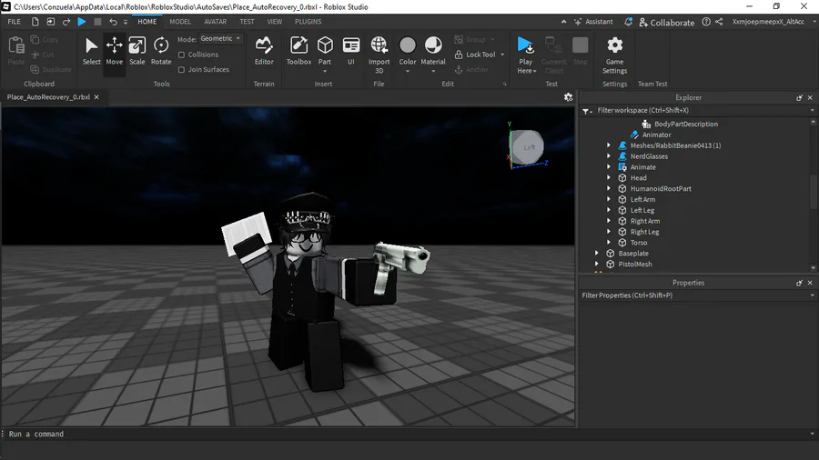This screenshot has height=460, width=819.
Task: Switch to the VIEW tab
Action: coord(275,22)
